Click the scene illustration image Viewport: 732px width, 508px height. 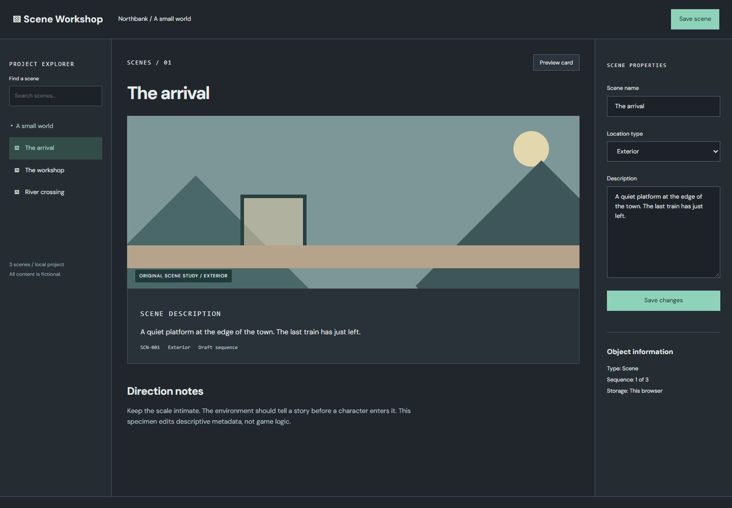[353, 202]
